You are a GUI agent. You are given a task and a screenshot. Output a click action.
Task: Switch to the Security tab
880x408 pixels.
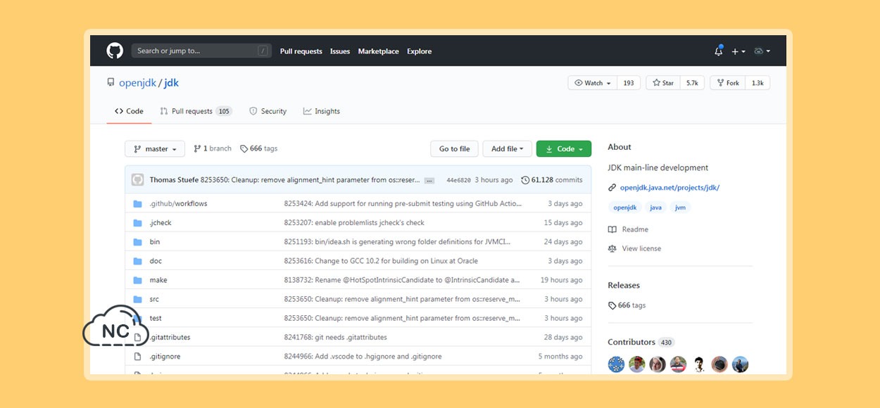268,111
